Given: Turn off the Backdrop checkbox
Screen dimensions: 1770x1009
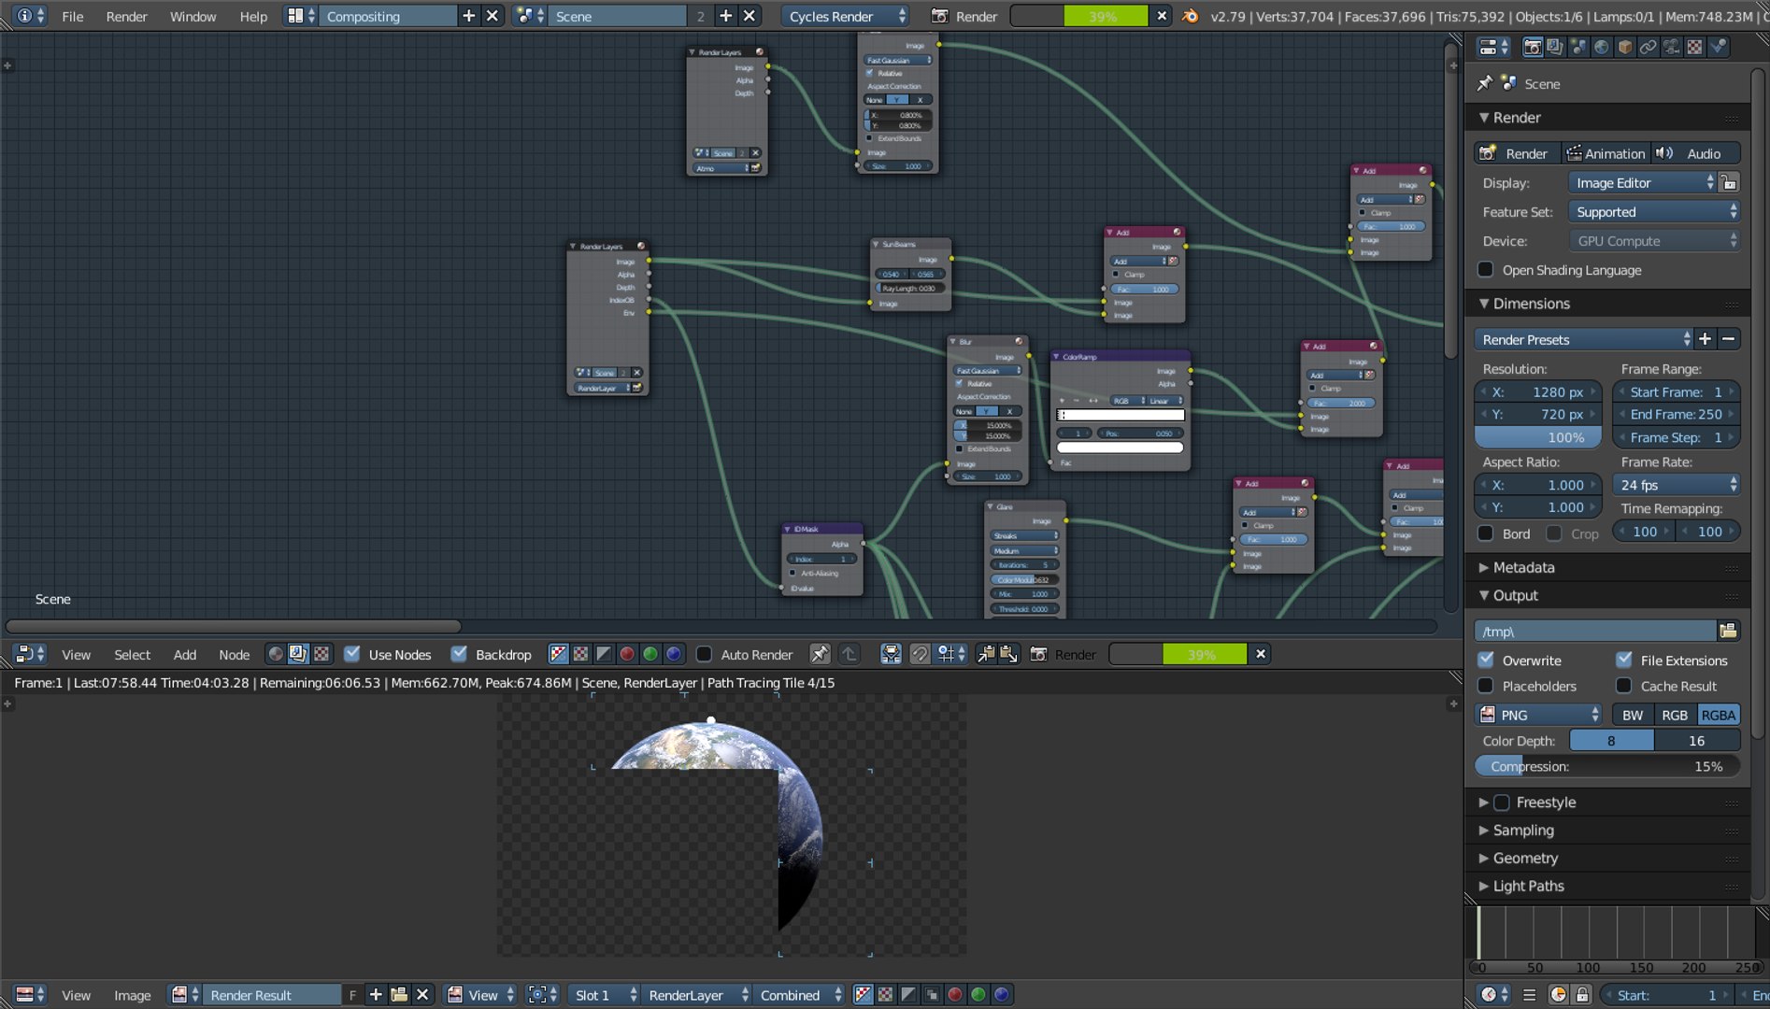Looking at the screenshot, I should (x=459, y=654).
